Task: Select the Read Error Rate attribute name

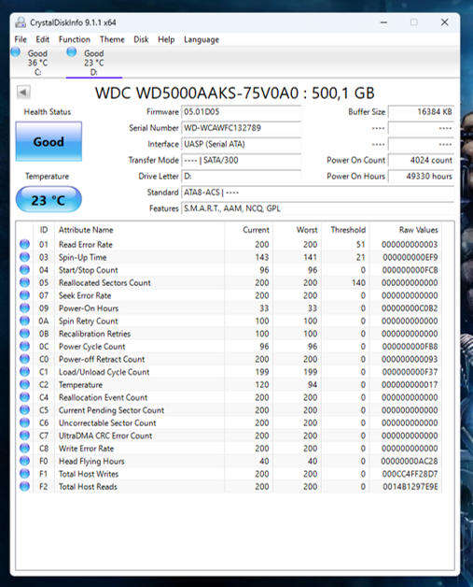Action: (86, 245)
